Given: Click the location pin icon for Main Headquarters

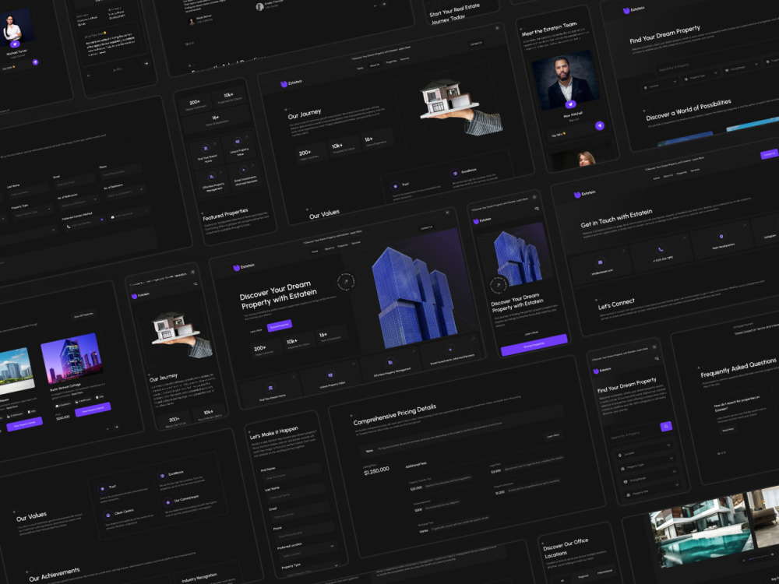Looking at the screenshot, I should 721,237.
